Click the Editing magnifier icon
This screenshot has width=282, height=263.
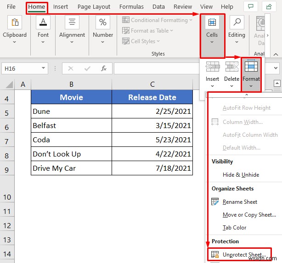point(237,22)
